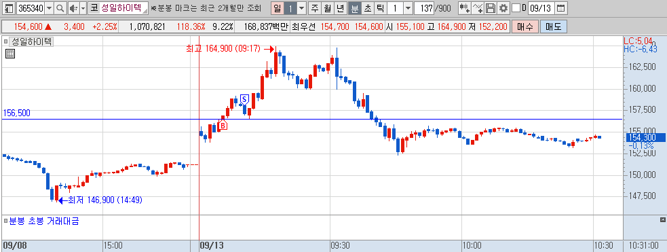The height and width of the screenshot is (252, 667).
Task: Click the save chart floppy disk icon
Action: pyautogui.click(x=491, y=7)
